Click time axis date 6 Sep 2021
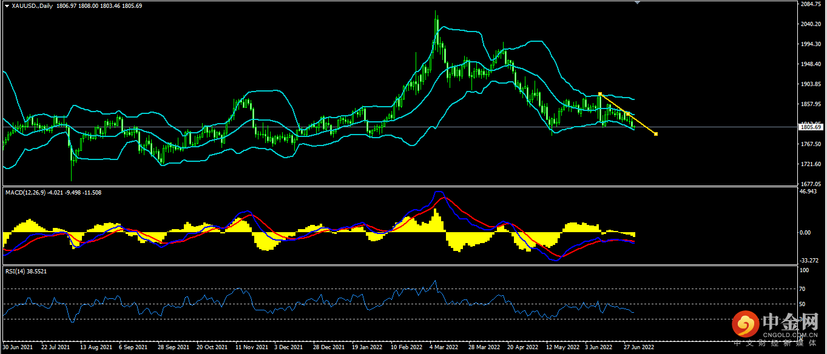This screenshot has width=827, height=354. [x=133, y=348]
